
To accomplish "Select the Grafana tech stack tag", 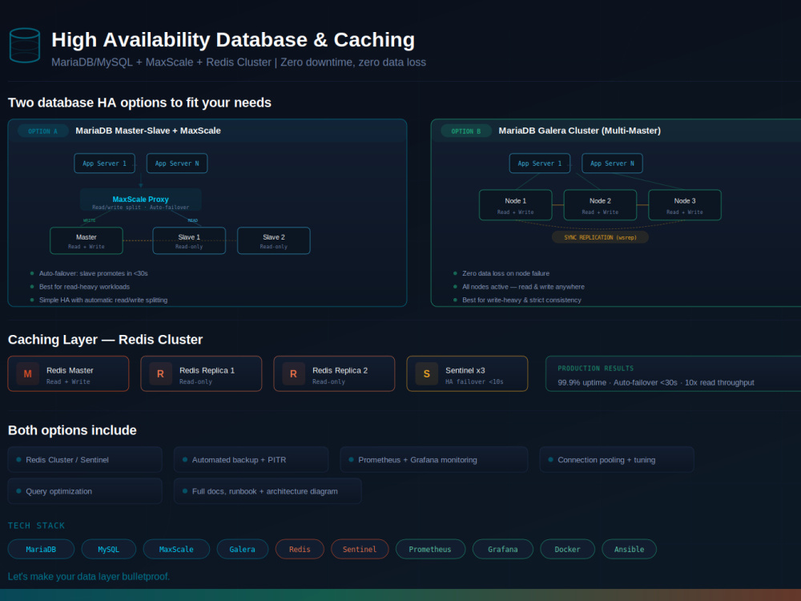I will click(503, 549).
